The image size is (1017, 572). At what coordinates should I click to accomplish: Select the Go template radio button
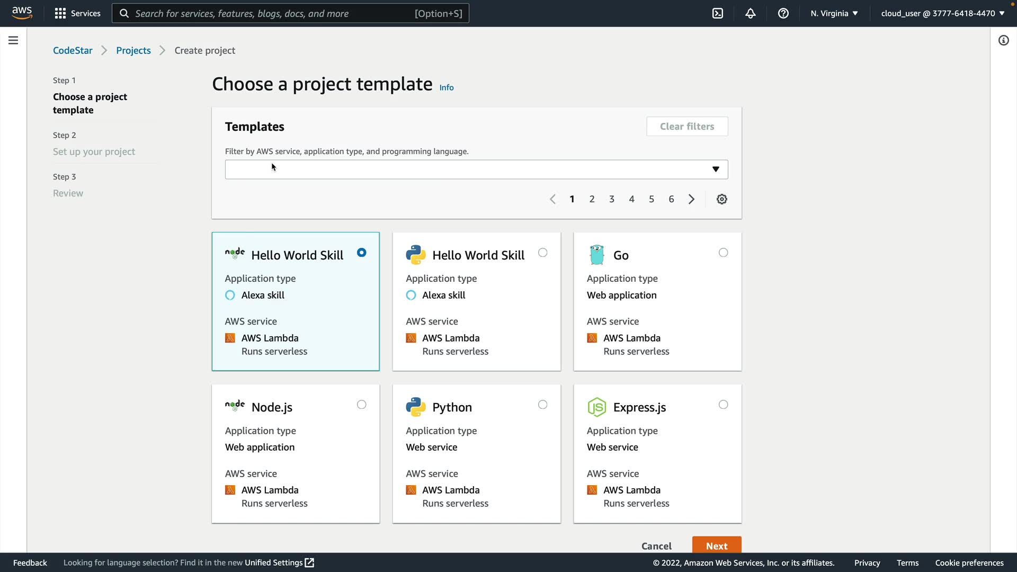pyautogui.click(x=723, y=253)
